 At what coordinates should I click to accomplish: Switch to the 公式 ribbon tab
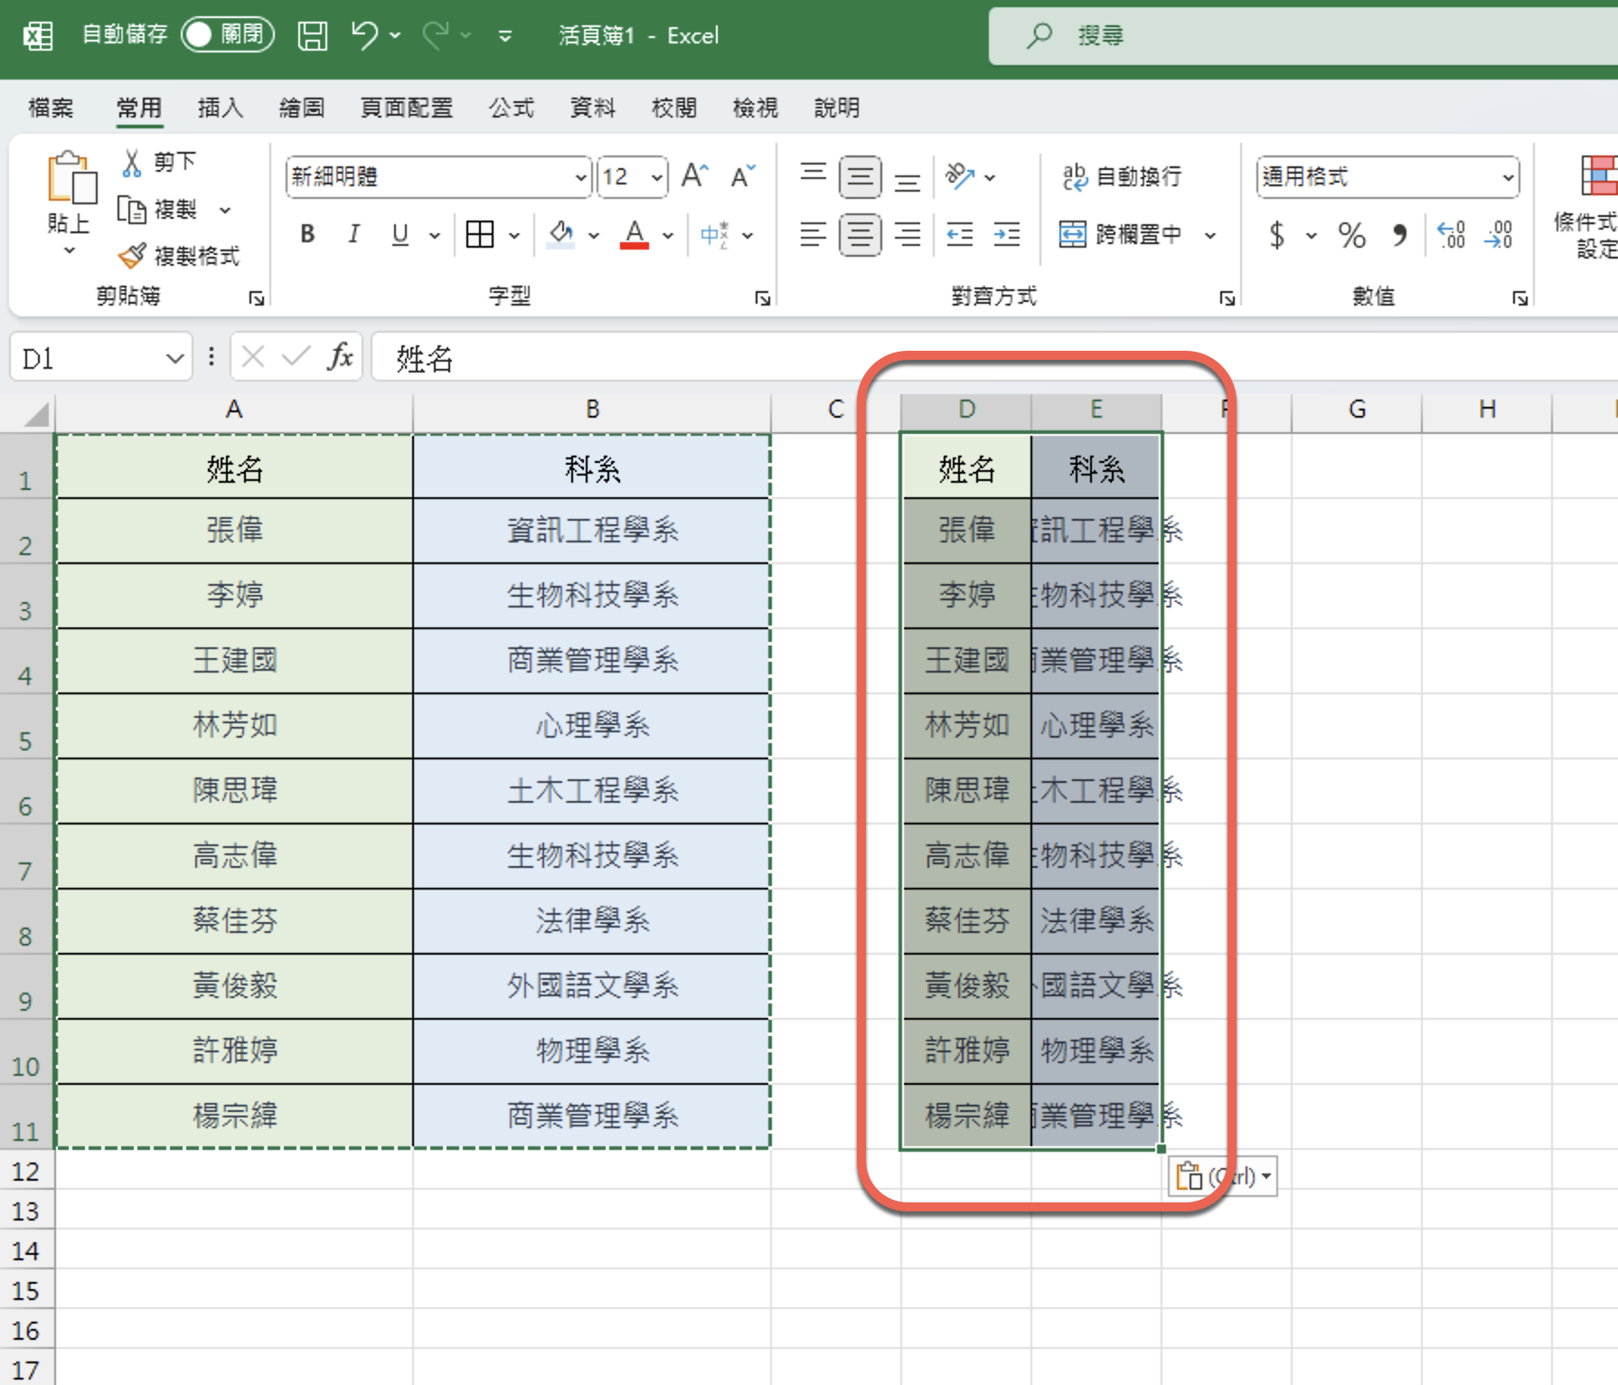(x=512, y=108)
